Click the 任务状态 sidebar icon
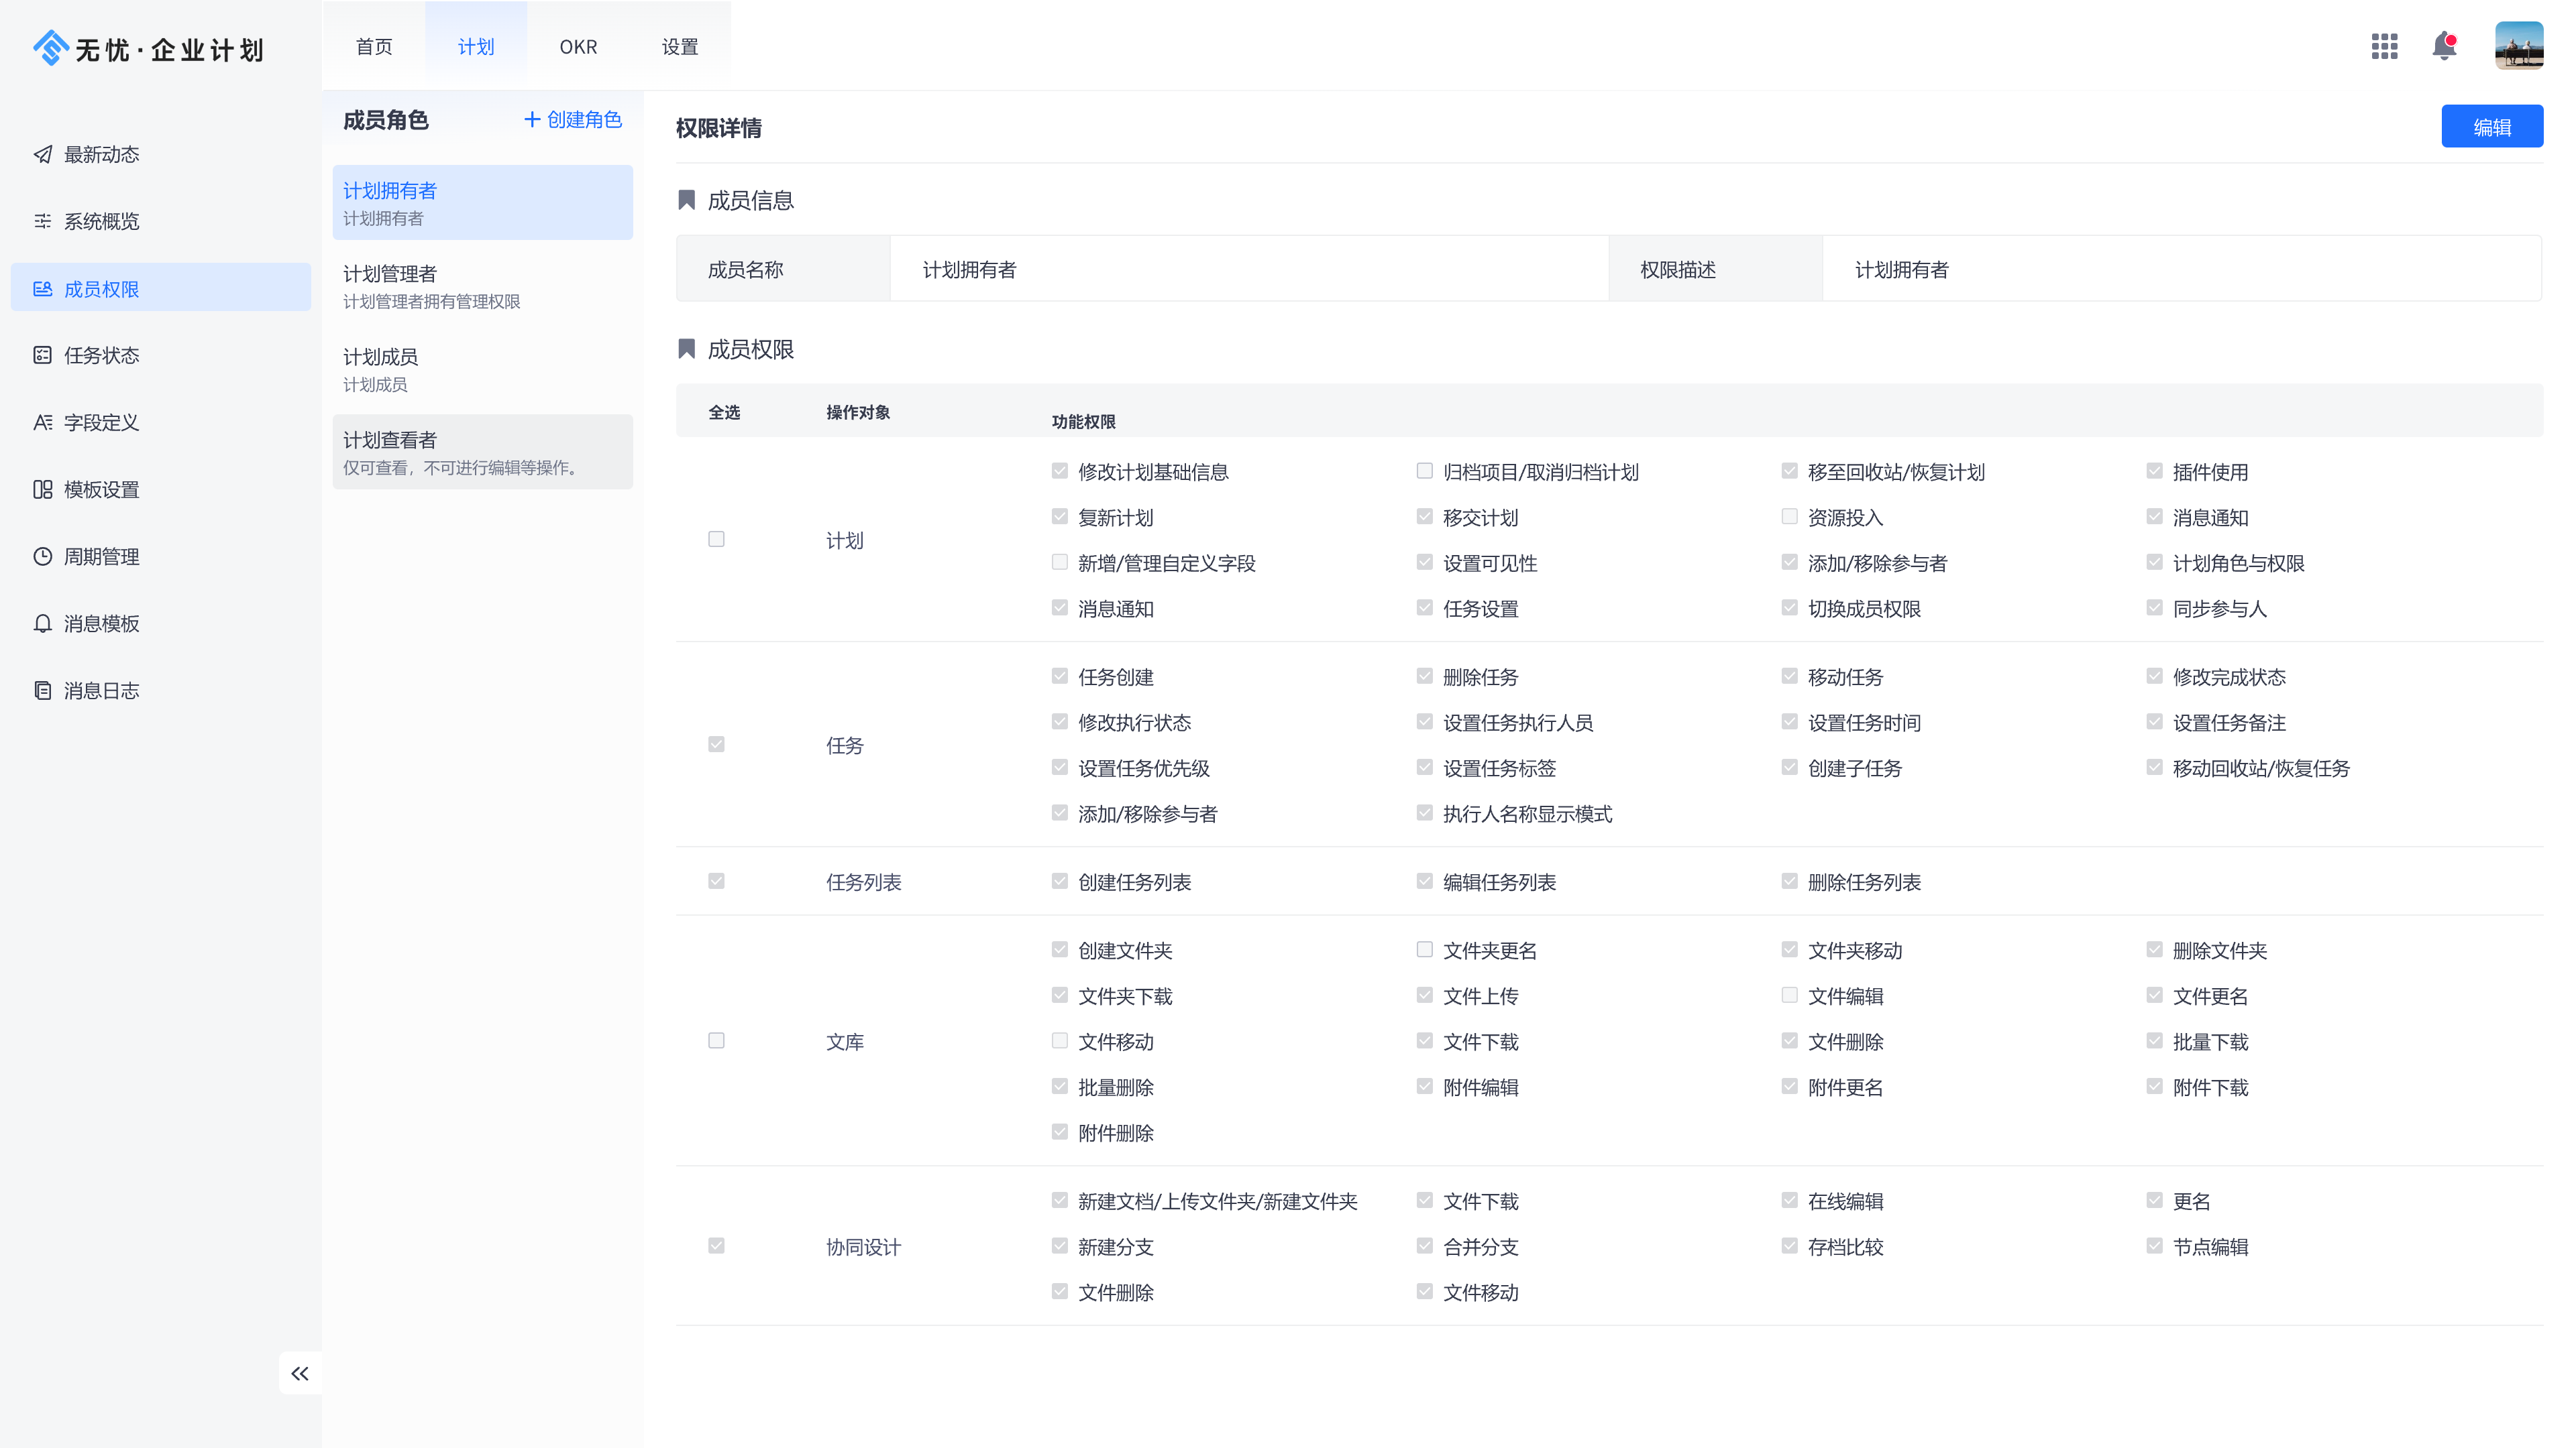Image resolution: width=2576 pixels, height=1448 pixels. (x=43, y=355)
